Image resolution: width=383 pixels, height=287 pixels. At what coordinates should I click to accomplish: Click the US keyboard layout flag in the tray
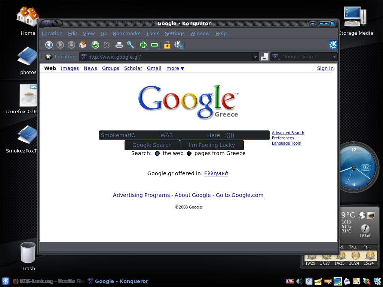tap(290, 281)
